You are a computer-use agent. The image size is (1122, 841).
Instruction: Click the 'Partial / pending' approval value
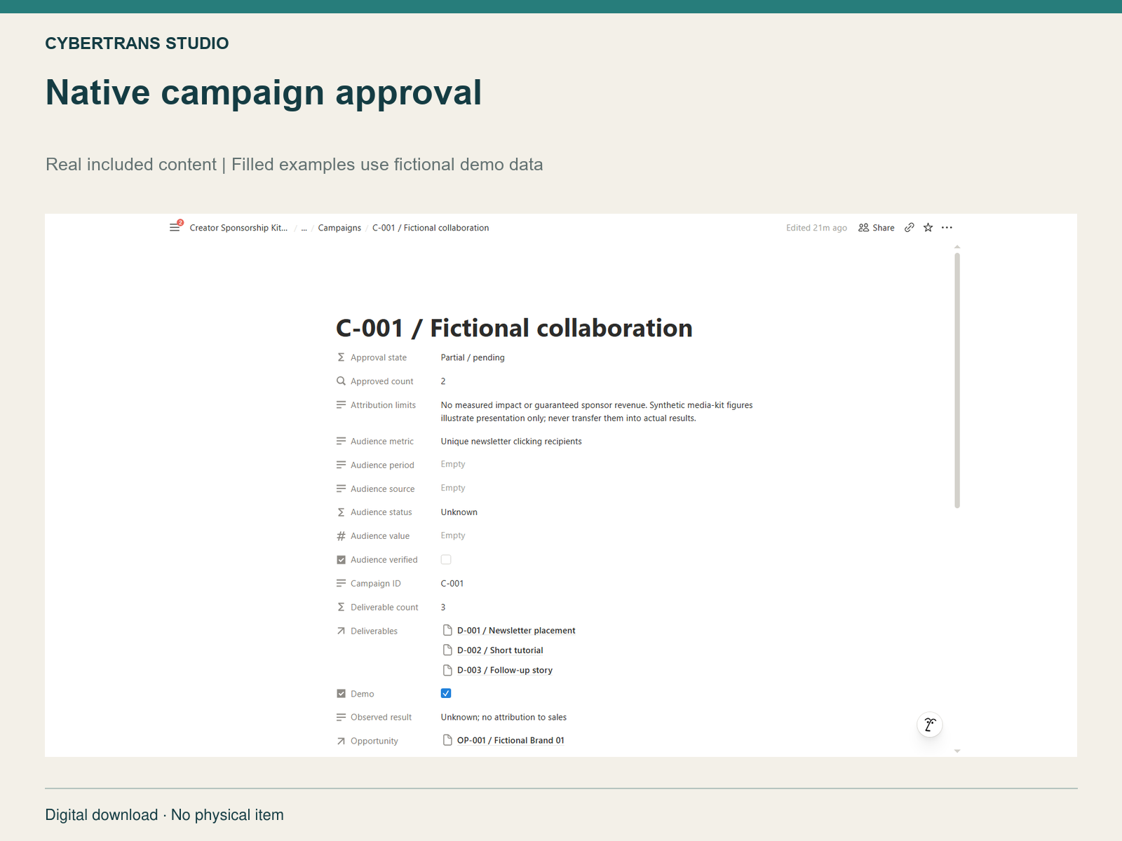(473, 357)
